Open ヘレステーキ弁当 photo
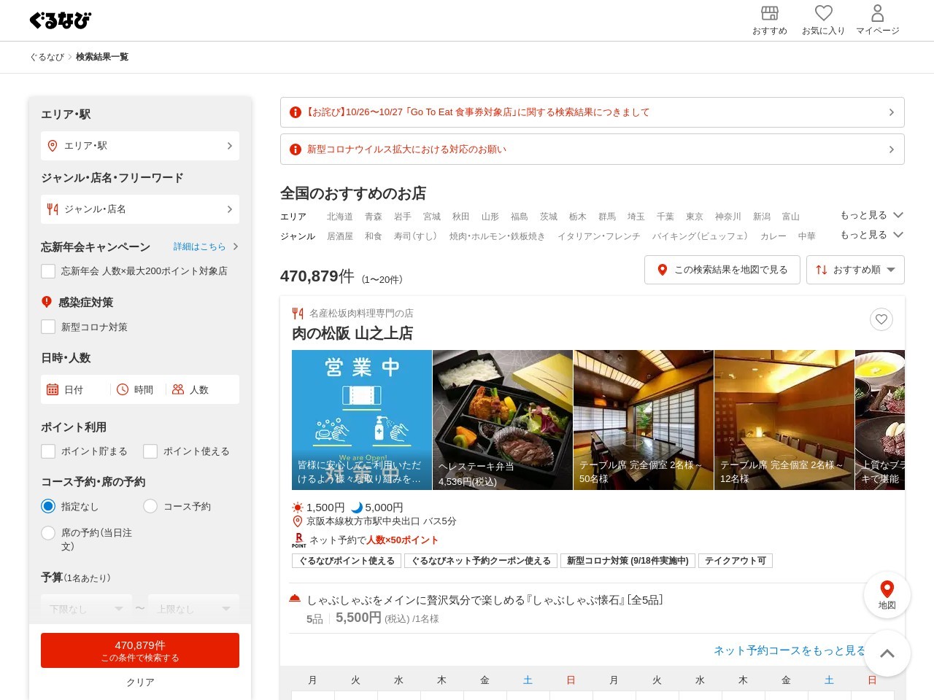Image resolution: width=934 pixels, height=700 pixels. click(x=503, y=420)
